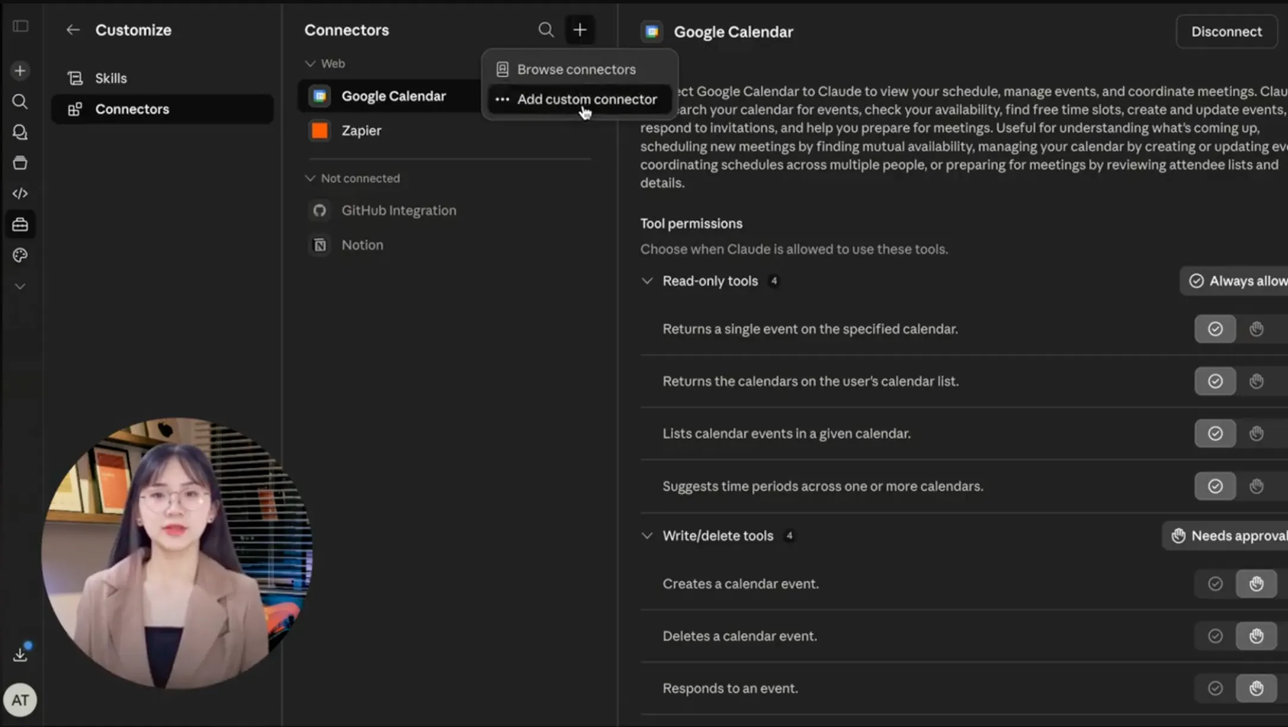Choose Add custom connector option
Image resolution: width=1288 pixels, height=727 pixels.
(580, 99)
